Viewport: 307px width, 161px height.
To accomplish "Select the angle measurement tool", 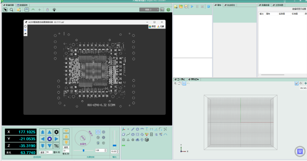I will (156, 129).
